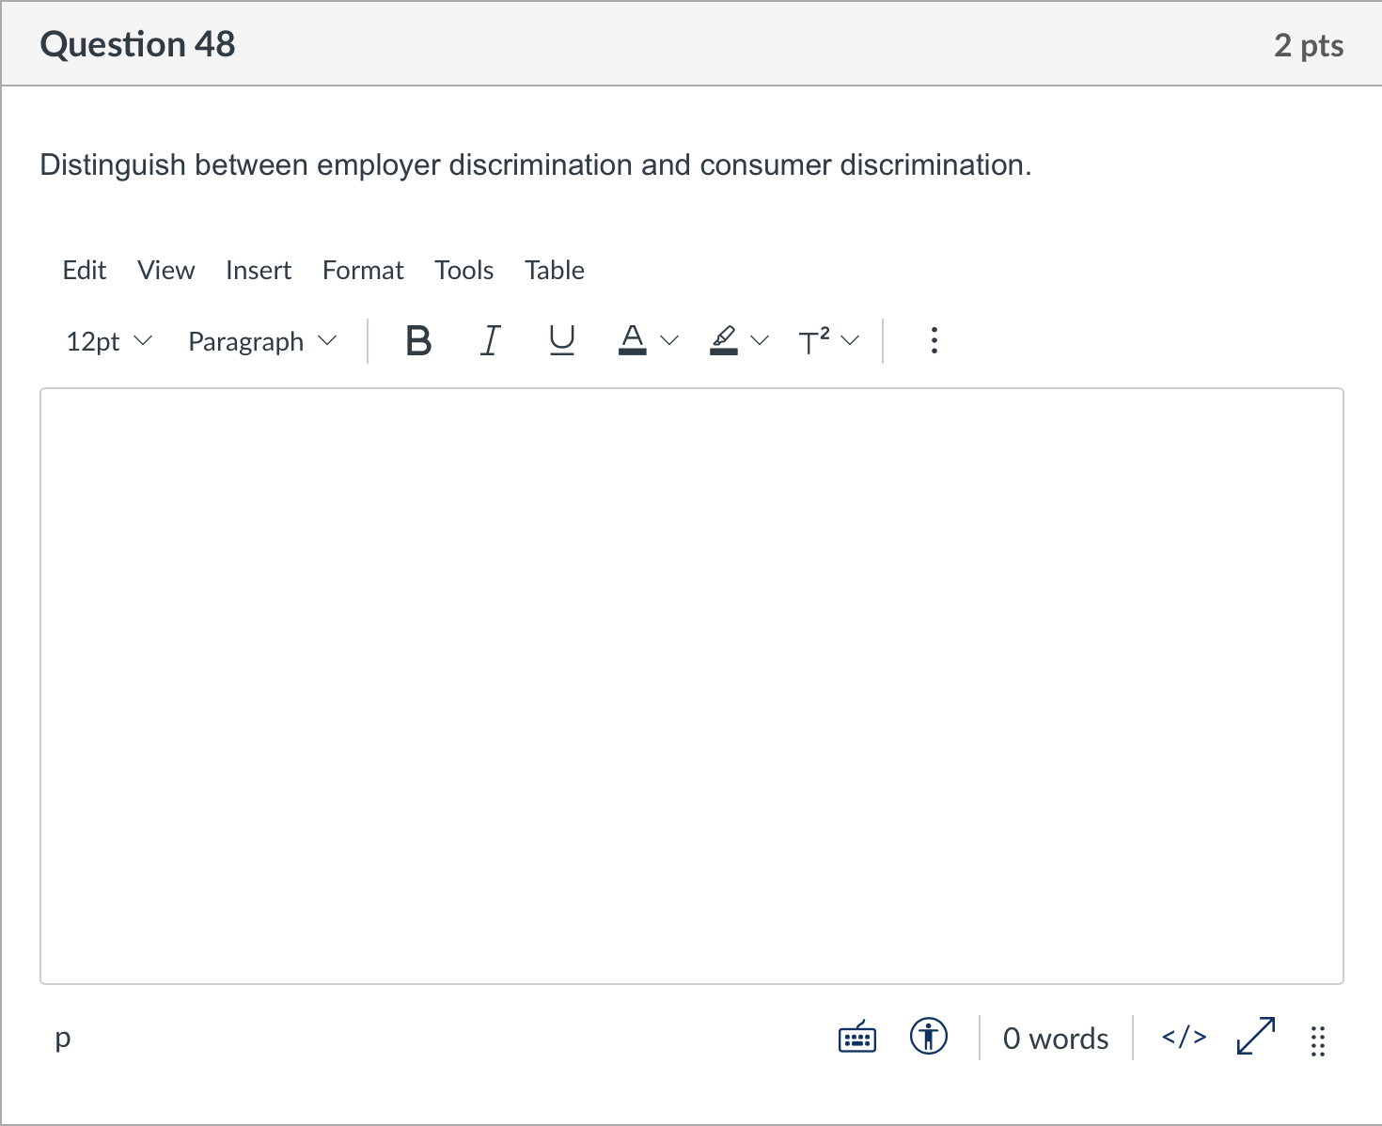This screenshot has width=1382, height=1126.
Task: Click the 2 pts label
Action: click(x=1309, y=45)
